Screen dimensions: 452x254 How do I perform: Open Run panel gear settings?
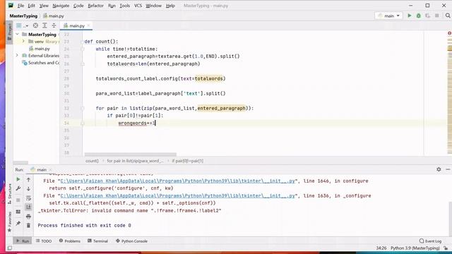coord(439,169)
